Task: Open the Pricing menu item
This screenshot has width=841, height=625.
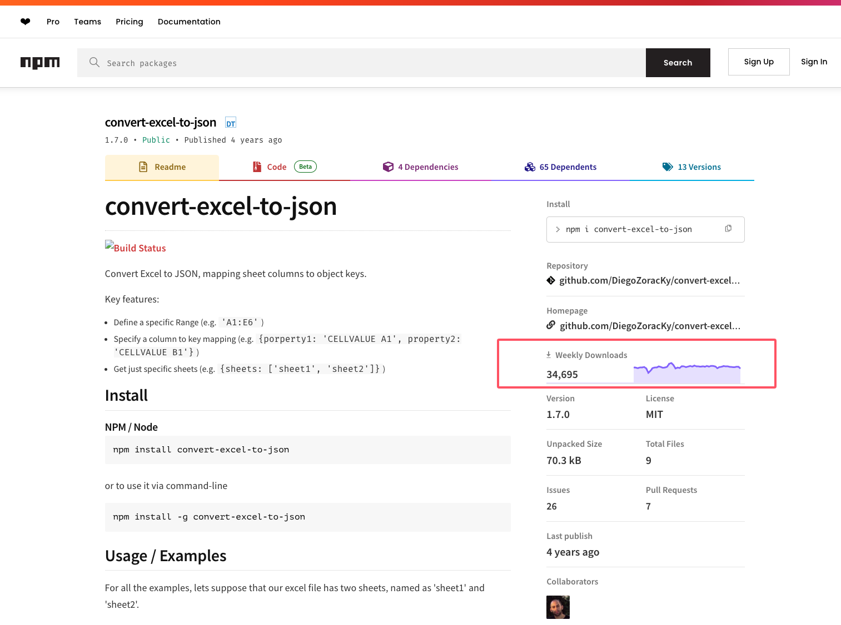Action: pos(129,21)
